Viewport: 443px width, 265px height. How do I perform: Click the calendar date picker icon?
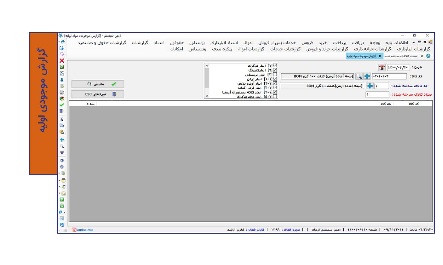point(382,68)
